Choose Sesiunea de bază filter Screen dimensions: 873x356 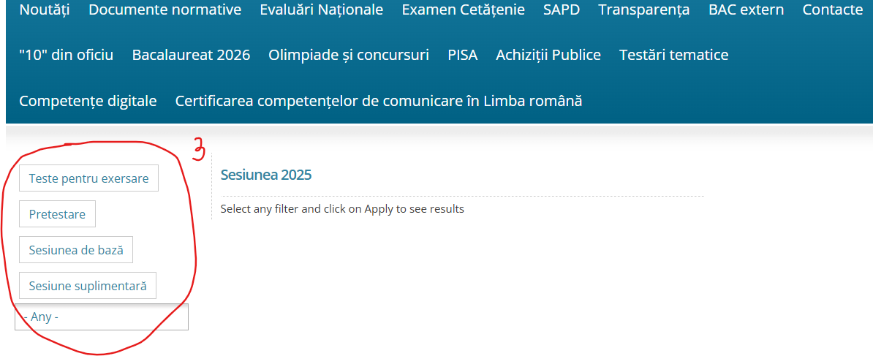pos(76,250)
